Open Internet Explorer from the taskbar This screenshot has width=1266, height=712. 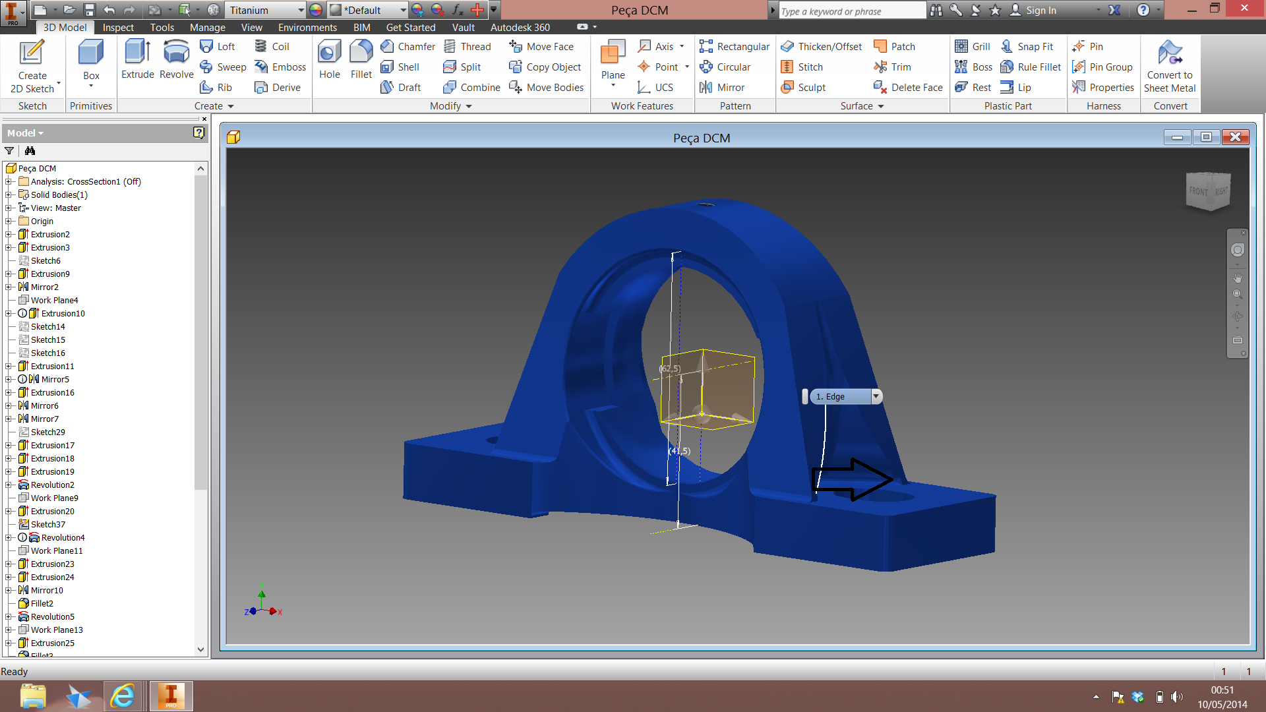123,696
